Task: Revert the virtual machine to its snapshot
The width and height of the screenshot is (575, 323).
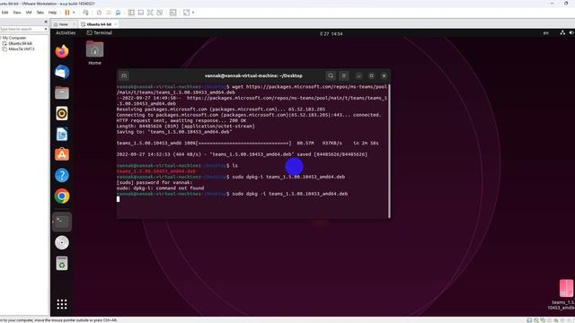Action: (x=109, y=13)
